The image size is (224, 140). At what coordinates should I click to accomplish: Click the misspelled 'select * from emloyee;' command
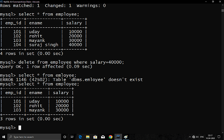[47, 75]
